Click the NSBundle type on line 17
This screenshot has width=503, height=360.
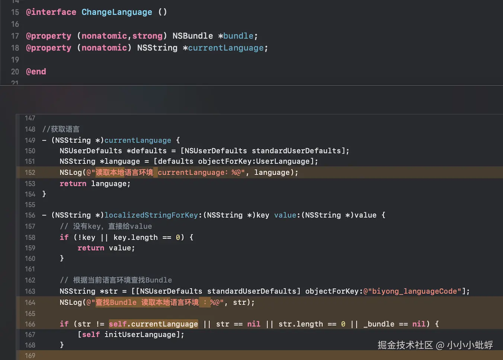tap(193, 36)
